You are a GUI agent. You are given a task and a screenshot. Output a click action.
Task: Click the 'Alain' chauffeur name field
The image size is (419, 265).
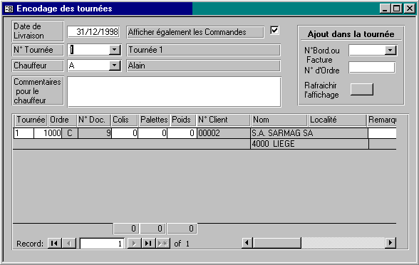(203, 66)
